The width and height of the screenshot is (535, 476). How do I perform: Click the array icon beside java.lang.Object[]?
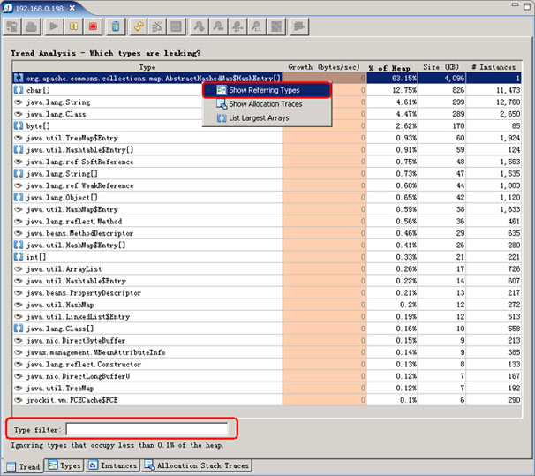19,197
